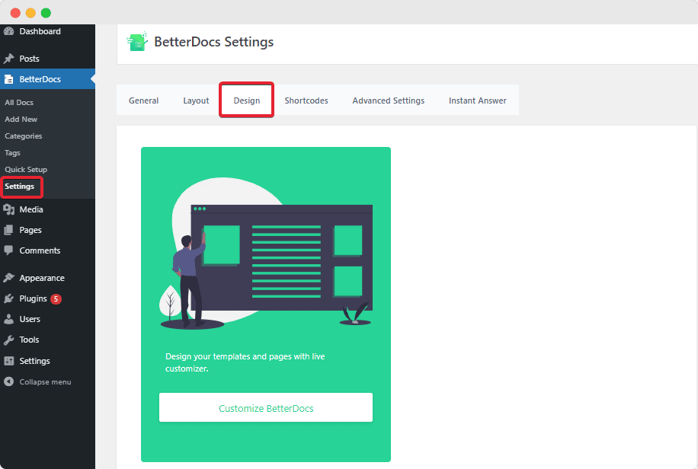Click the BetterDocs Settings page title
The height and width of the screenshot is (469, 698).
tap(213, 42)
